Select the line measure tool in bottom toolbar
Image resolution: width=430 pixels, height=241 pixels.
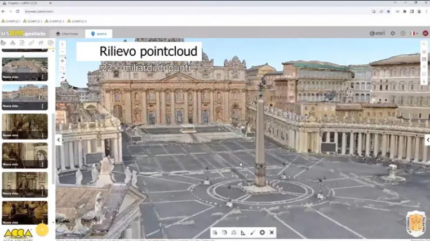(252, 233)
